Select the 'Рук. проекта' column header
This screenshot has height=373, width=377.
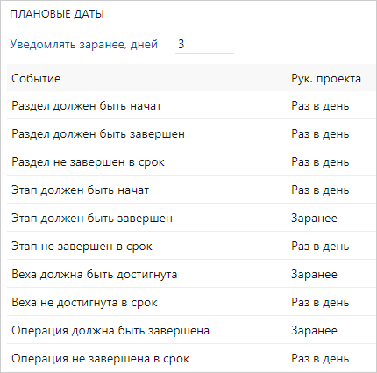326,79
